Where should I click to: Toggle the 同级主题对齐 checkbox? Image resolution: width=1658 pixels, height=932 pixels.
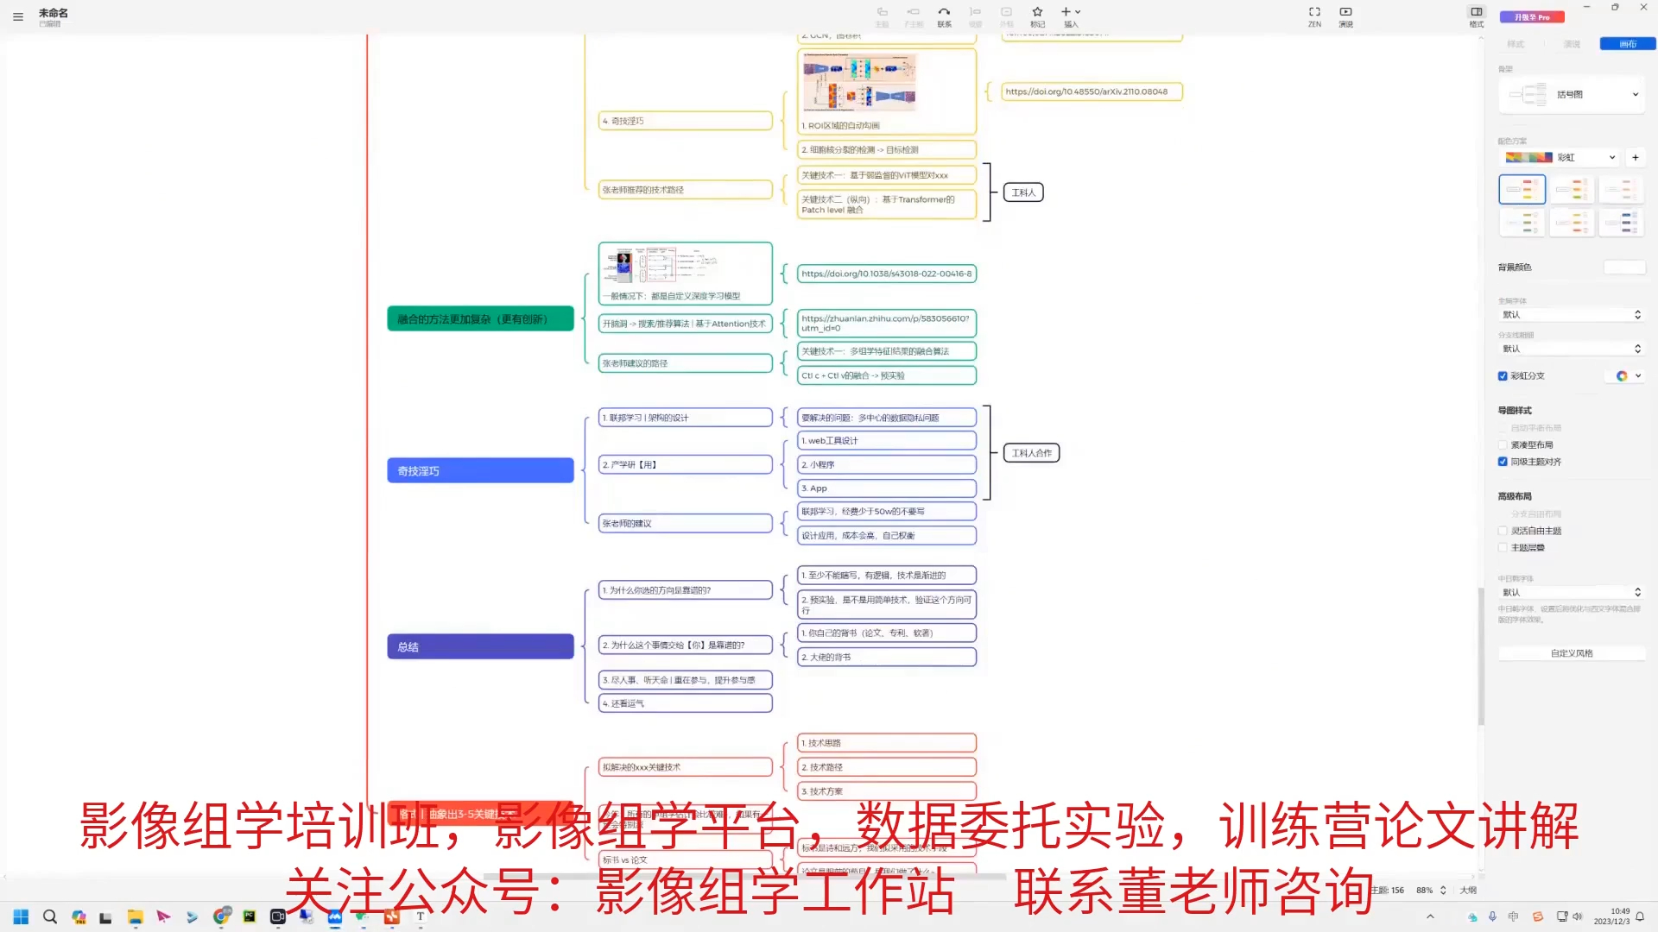1503,462
